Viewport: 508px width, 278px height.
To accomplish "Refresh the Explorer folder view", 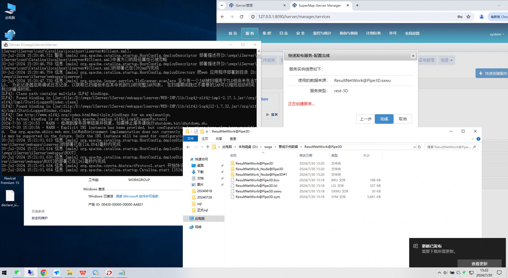I will coord(419,147).
